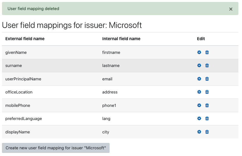Select the surname table row
The image size is (242, 156).
pyautogui.click(x=120, y=66)
